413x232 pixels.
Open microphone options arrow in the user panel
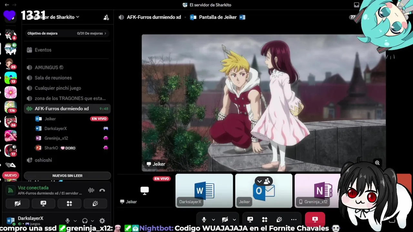click(x=75, y=221)
